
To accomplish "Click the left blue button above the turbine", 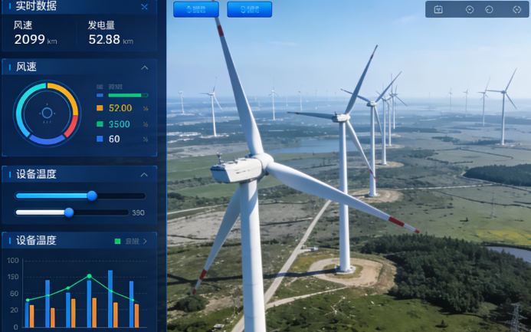I will 195,10.
